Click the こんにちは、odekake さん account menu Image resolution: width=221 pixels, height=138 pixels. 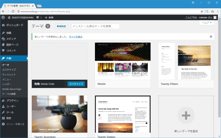201,18
